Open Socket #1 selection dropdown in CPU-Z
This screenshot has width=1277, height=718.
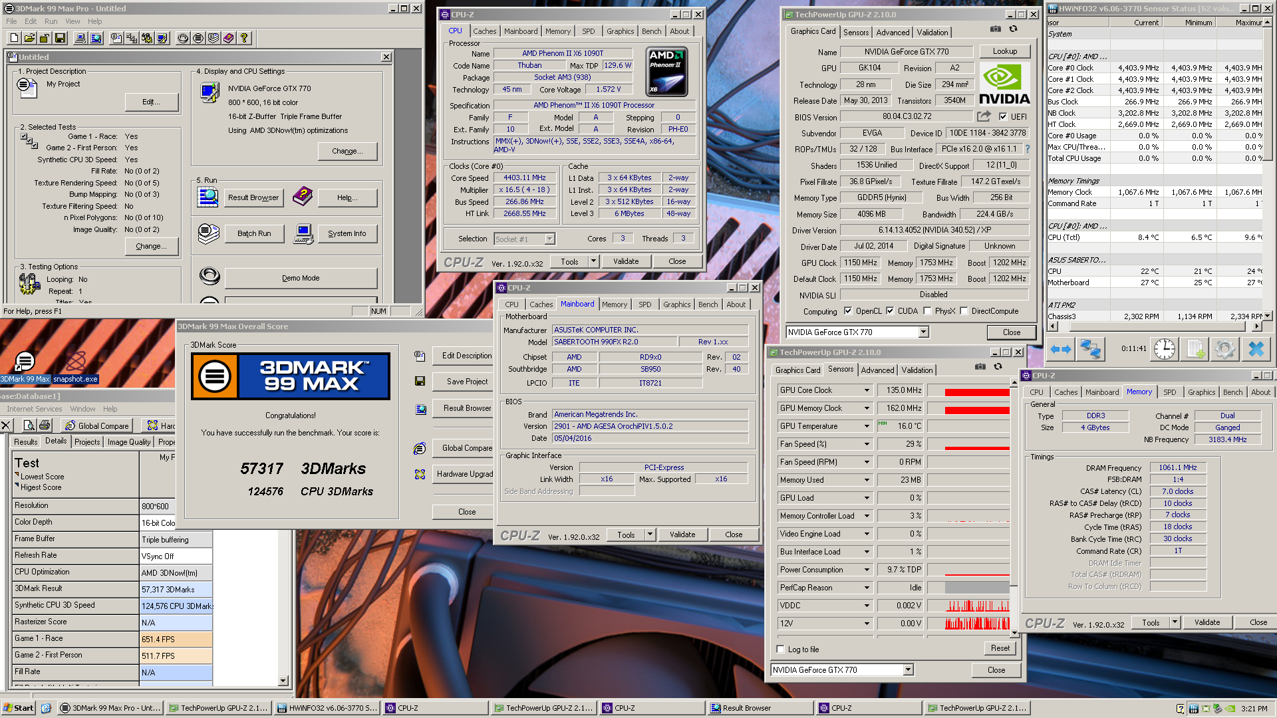click(549, 239)
